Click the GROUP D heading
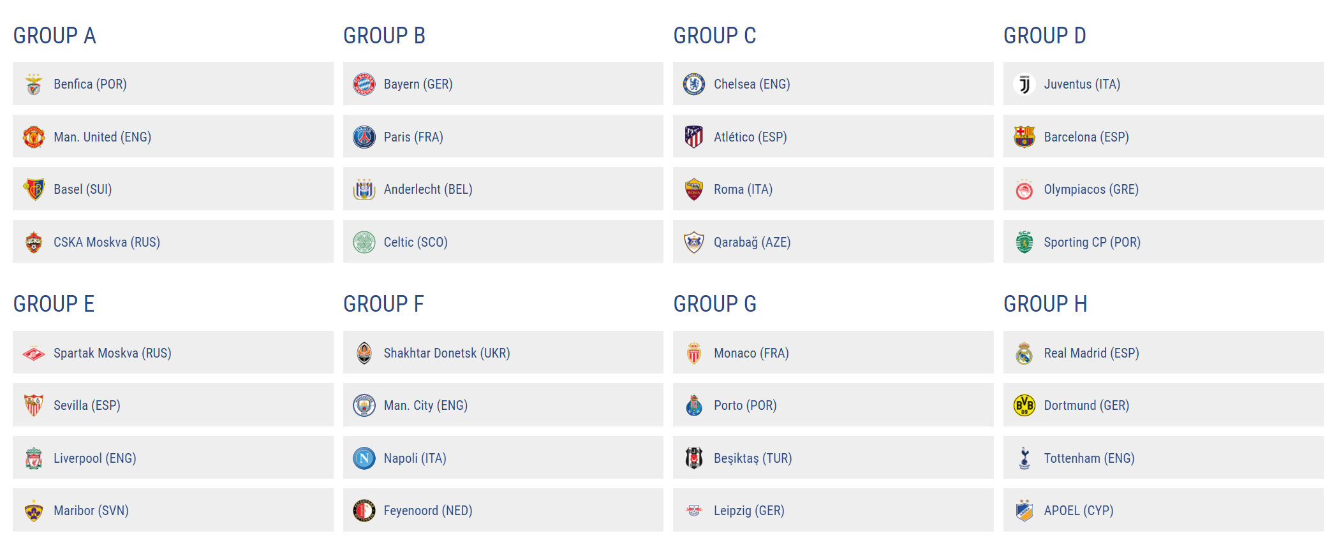The image size is (1339, 559). pyautogui.click(x=1044, y=36)
